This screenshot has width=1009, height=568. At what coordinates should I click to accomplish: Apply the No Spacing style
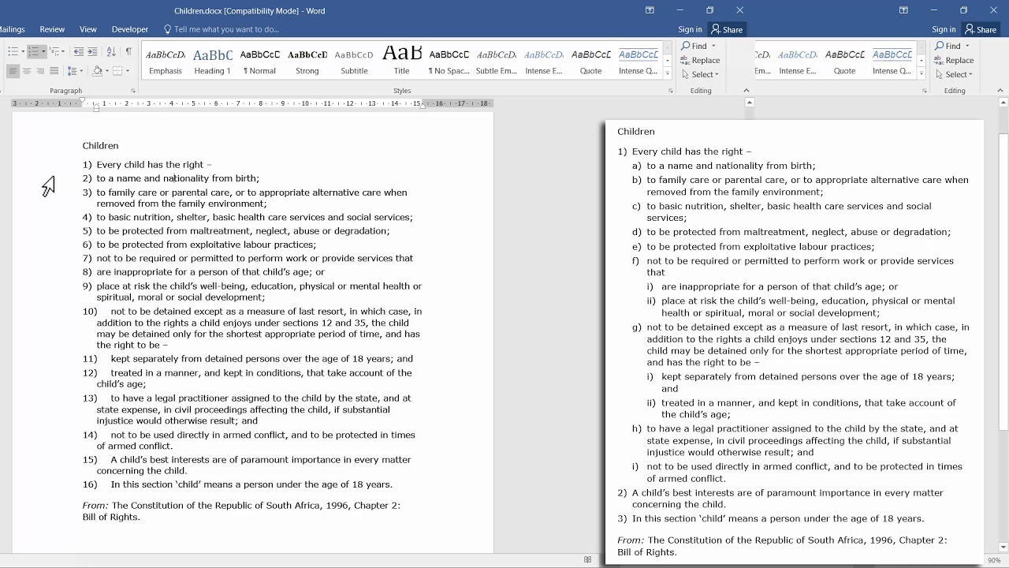[449, 62]
